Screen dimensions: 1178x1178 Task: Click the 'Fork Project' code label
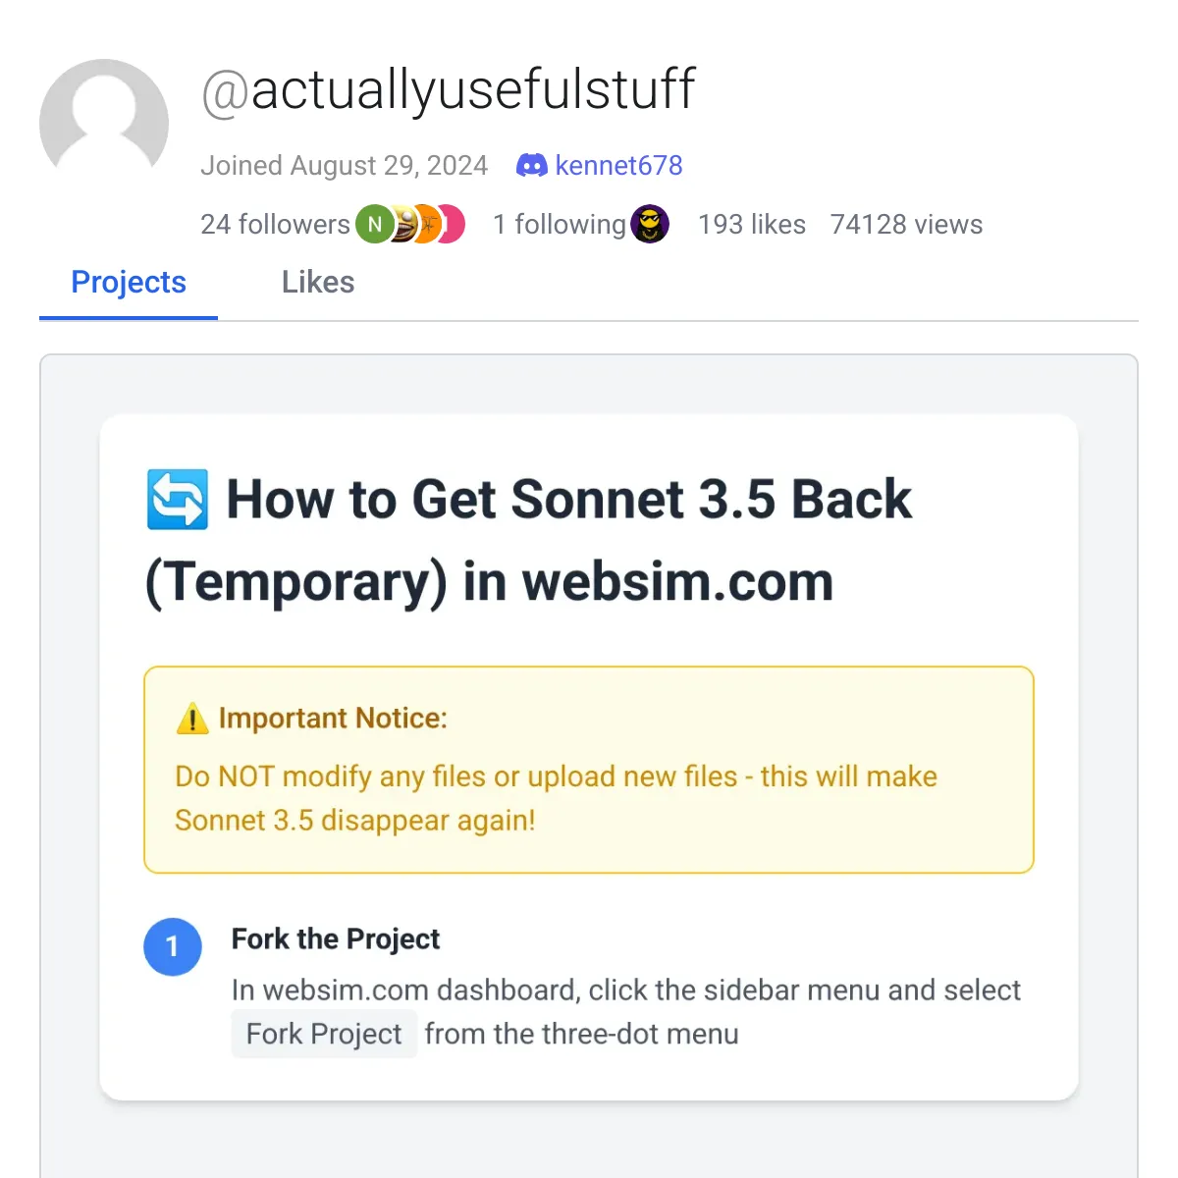point(324,1034)
